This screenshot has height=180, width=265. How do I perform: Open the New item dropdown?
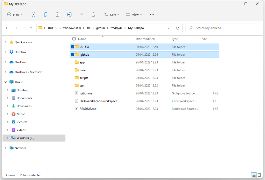(15, 15)
